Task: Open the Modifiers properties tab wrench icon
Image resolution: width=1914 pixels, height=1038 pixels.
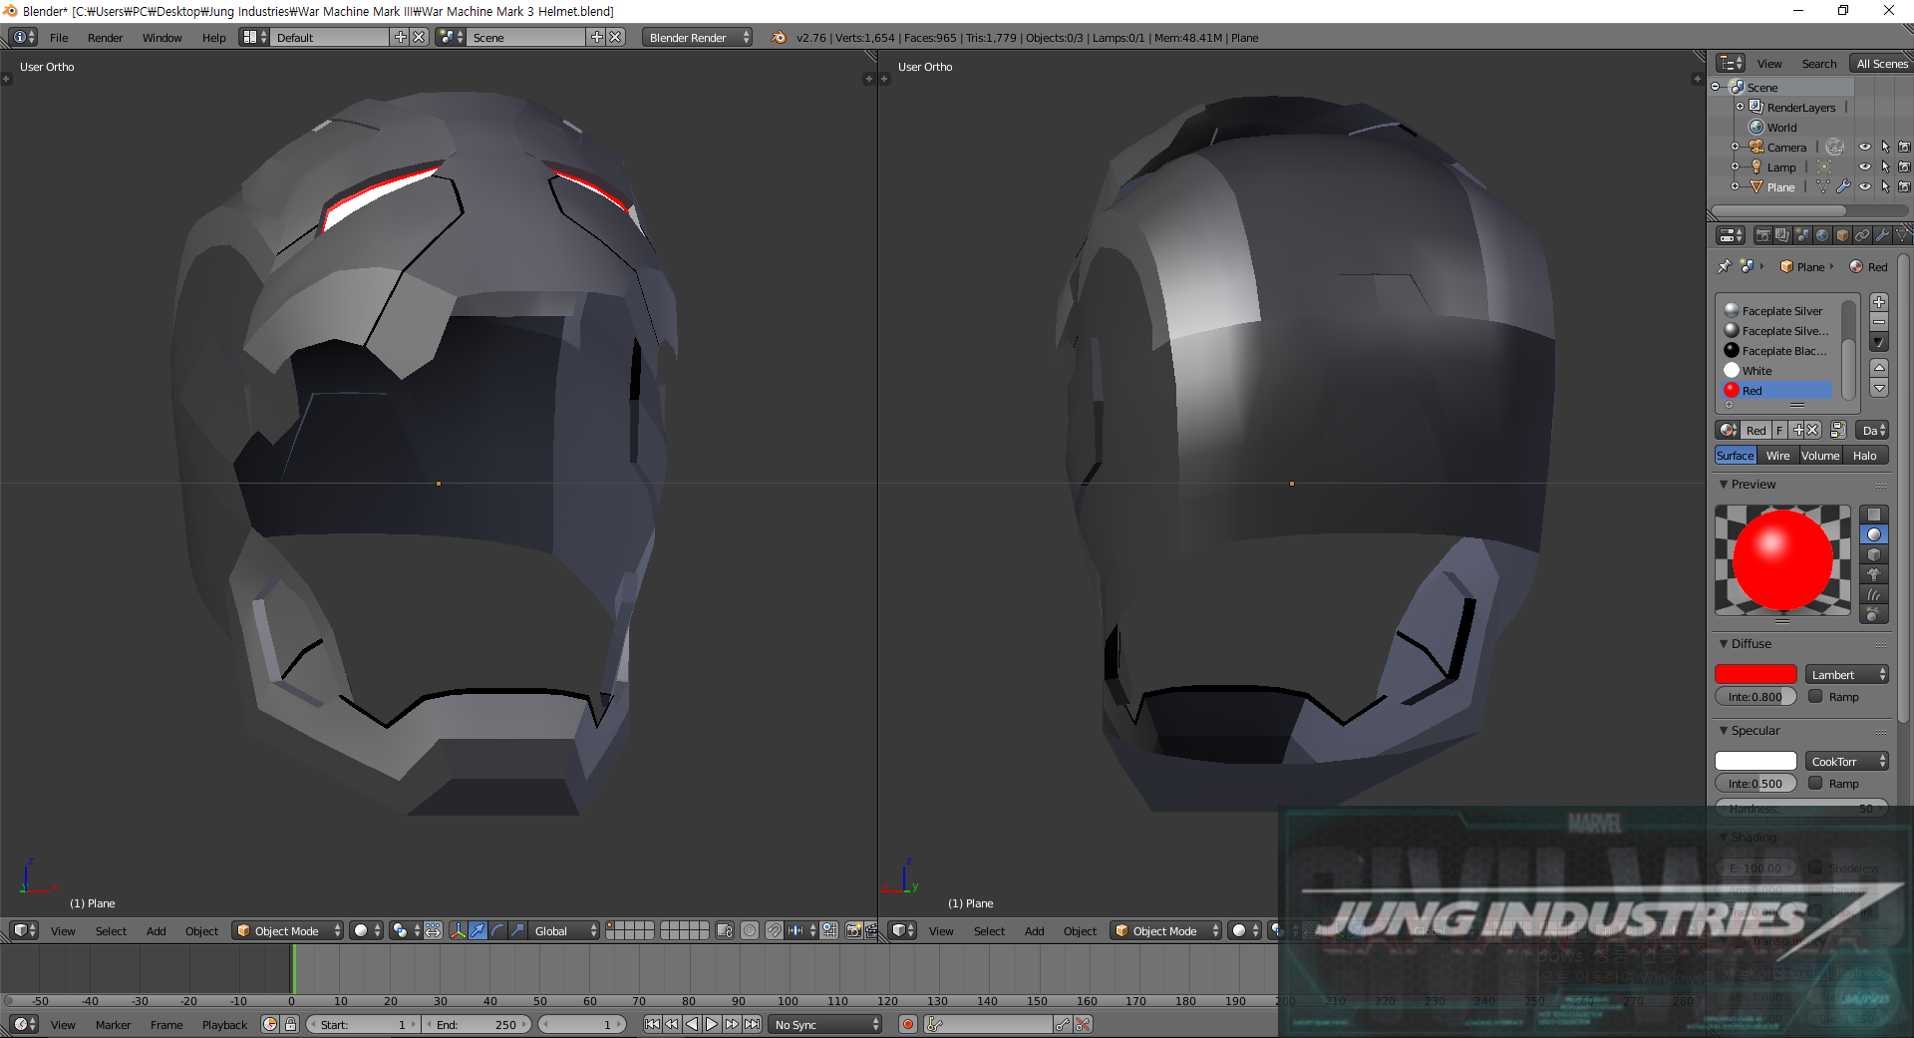Action: tap(1882, 235)
